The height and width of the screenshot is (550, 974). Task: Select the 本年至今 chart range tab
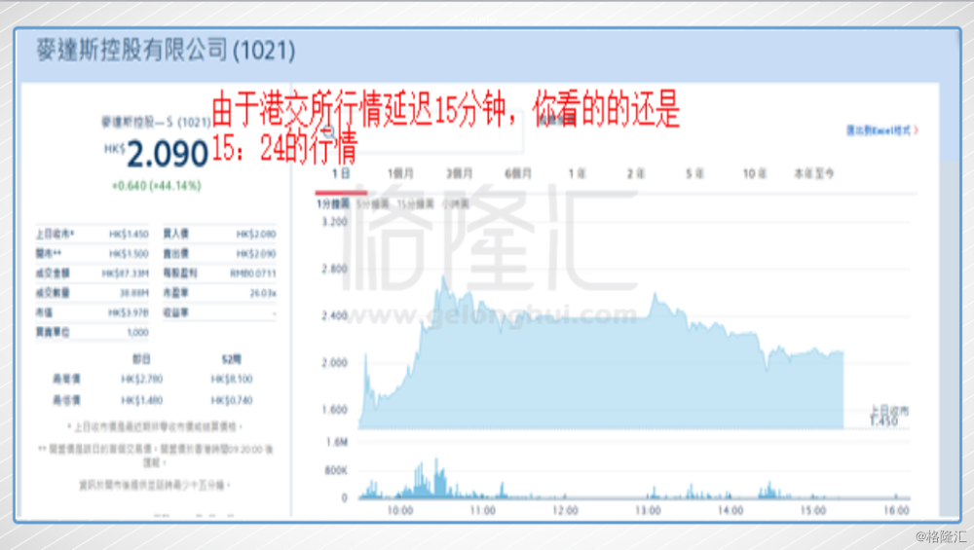[813, 174]
